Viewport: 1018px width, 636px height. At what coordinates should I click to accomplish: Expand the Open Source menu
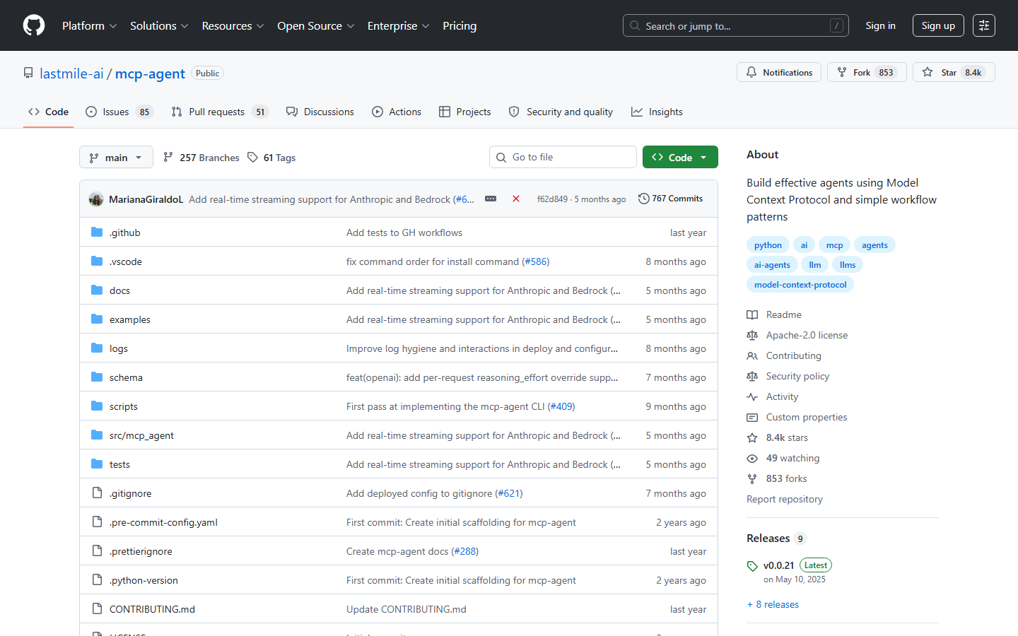coord(316,25)
